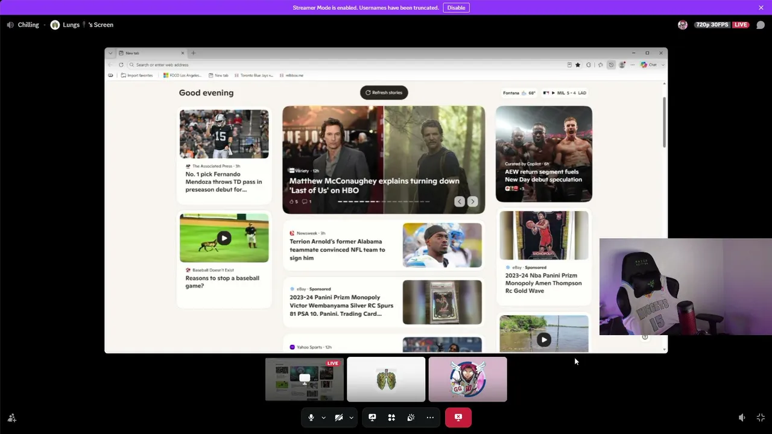772x434 pixels.
Task: Open a new browser tab with plus
Action: [x=193, y=53]
